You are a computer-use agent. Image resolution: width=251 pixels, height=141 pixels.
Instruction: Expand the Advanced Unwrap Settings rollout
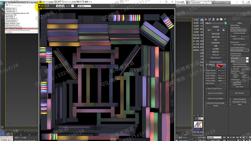pyautogui.click(x=216, y=103)
